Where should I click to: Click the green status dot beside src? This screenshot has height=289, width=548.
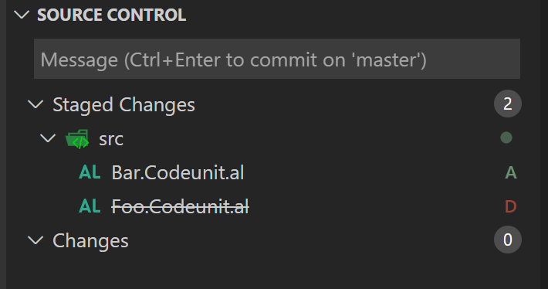[x=506, y=138]
